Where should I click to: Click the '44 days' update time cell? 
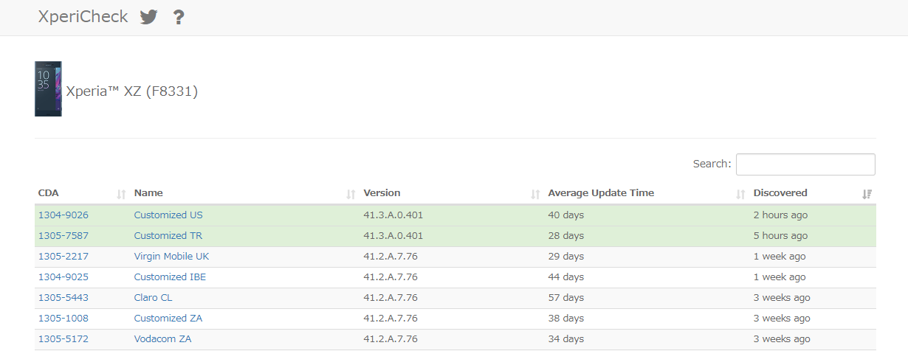point(566,277)
